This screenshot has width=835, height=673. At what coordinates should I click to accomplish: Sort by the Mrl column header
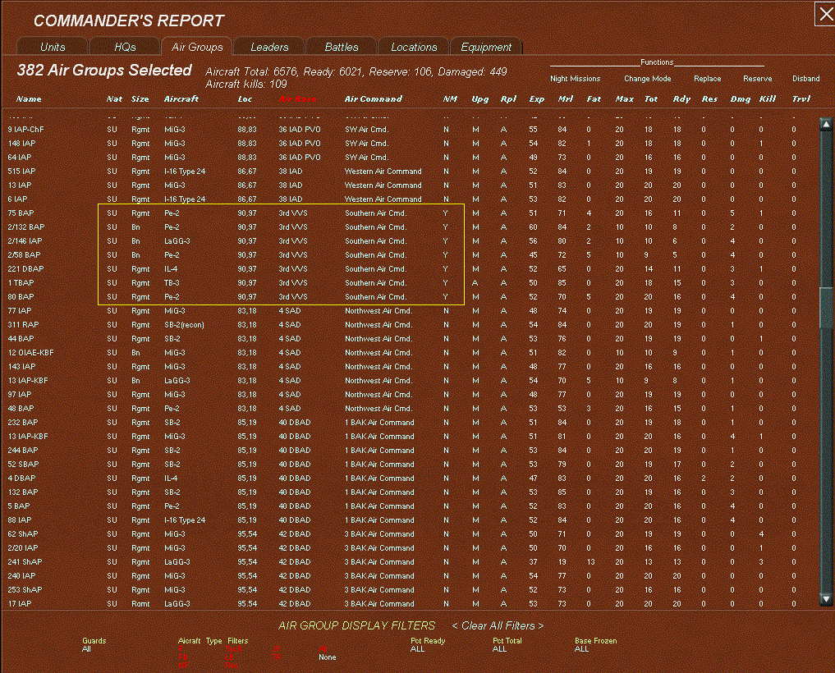tap(566, 99)
